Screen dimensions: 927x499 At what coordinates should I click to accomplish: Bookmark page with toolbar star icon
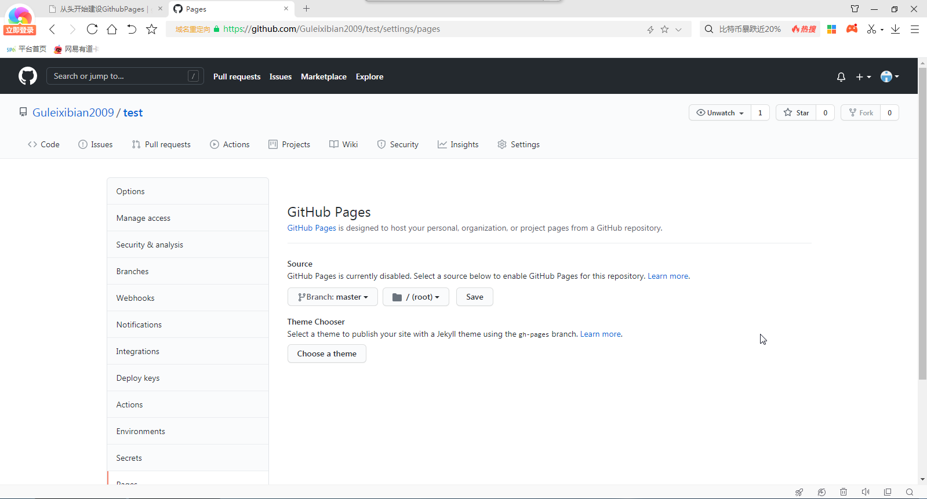click(151, 29)
